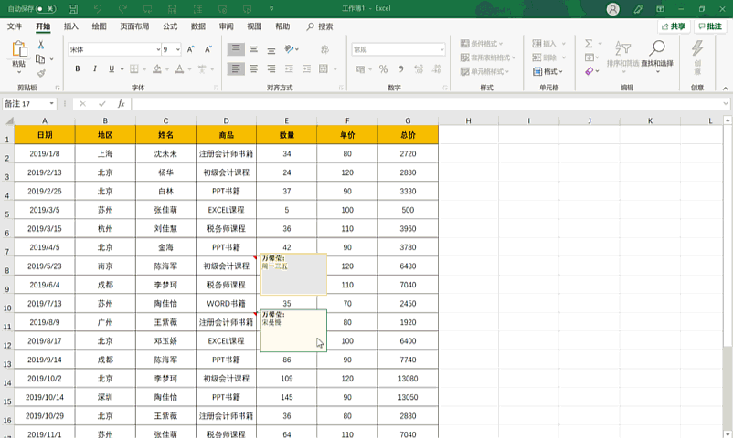The width and height of the screenshot is (733, 438).
Task: Toggle Italic formatting
Action: (x=94, y=69)
